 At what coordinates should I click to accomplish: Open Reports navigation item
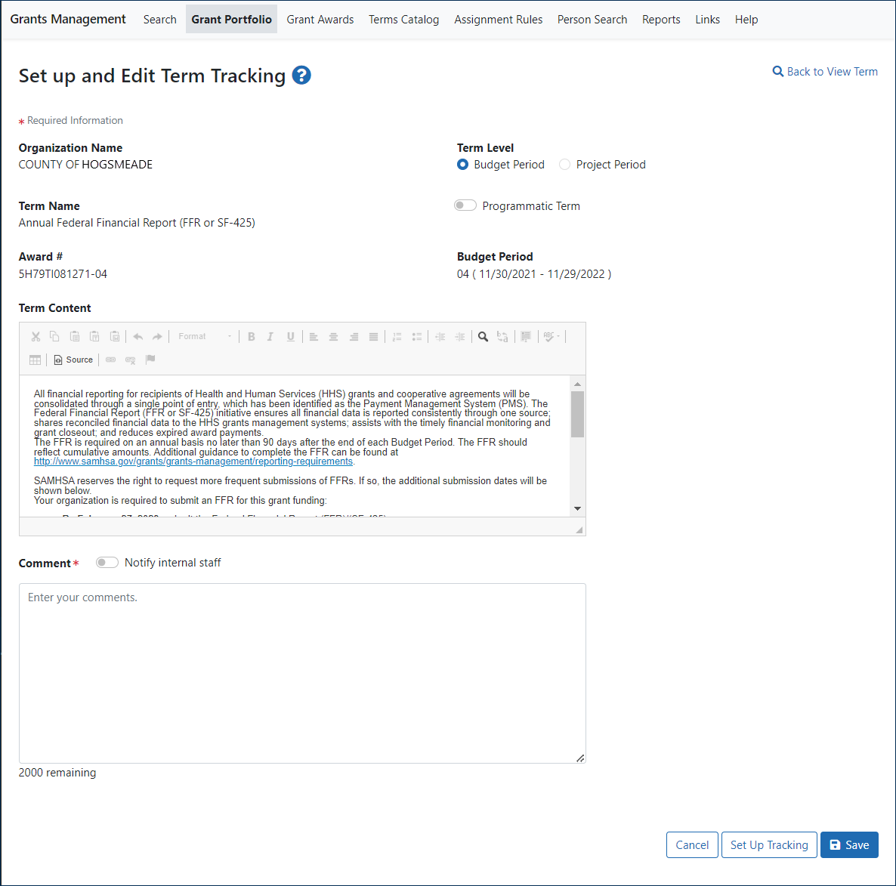pyautogui.click(x=661, y=20)
